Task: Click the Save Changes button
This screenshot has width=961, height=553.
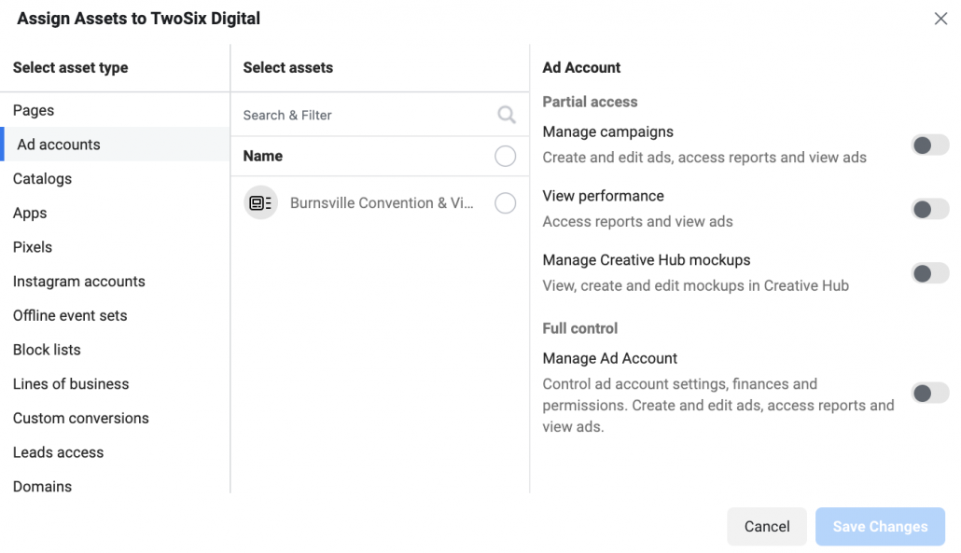Action: coord(880,527)
